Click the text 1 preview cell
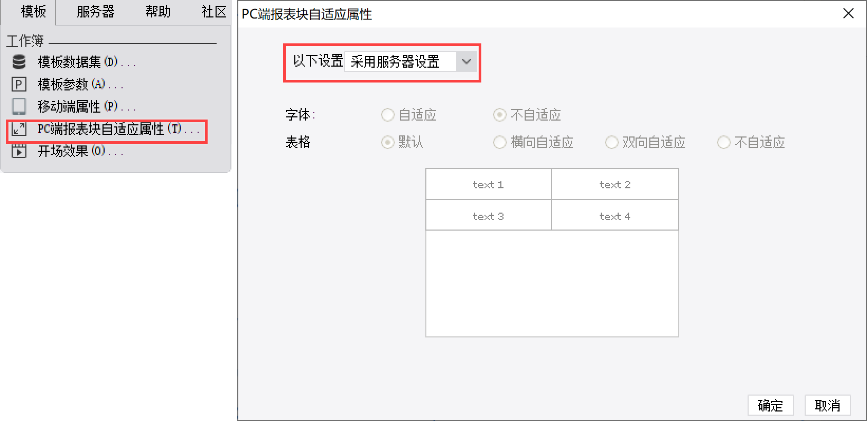 tap(489, 185)
